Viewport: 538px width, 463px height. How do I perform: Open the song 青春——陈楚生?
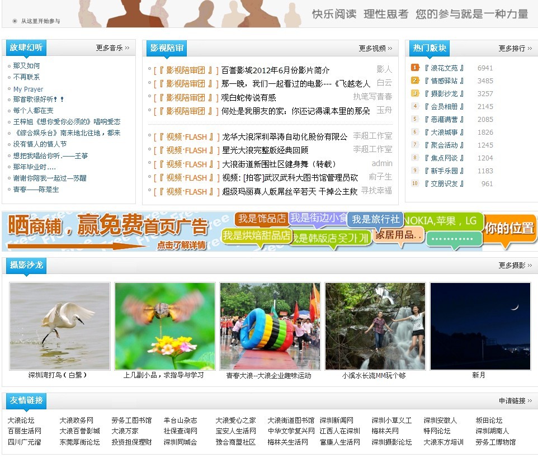click(36, 190)
